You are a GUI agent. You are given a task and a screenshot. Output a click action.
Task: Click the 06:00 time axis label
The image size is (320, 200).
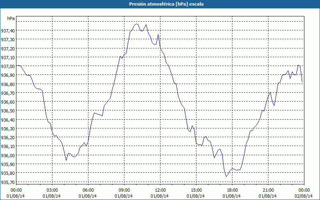point(88,190)
